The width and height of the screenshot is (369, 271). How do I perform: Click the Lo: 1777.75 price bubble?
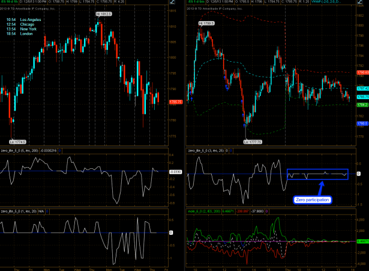pyautogui.click(x=251, y=141)
